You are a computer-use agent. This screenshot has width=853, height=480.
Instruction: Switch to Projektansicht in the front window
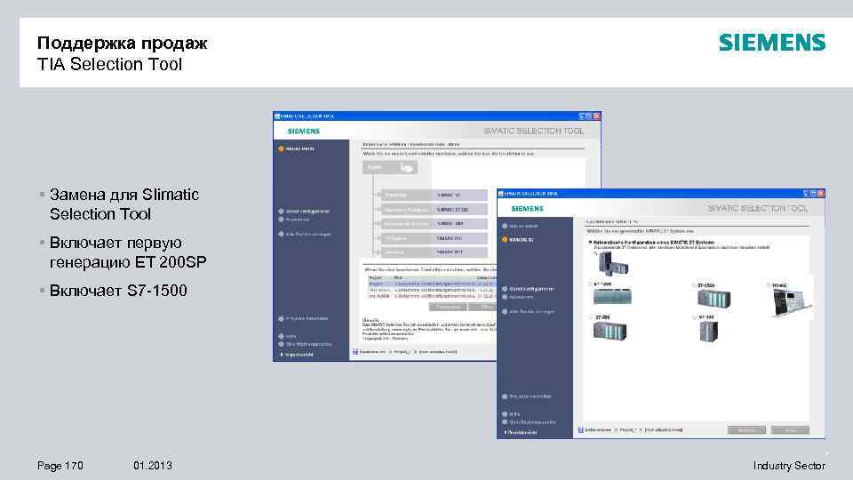tap(521, 433)
